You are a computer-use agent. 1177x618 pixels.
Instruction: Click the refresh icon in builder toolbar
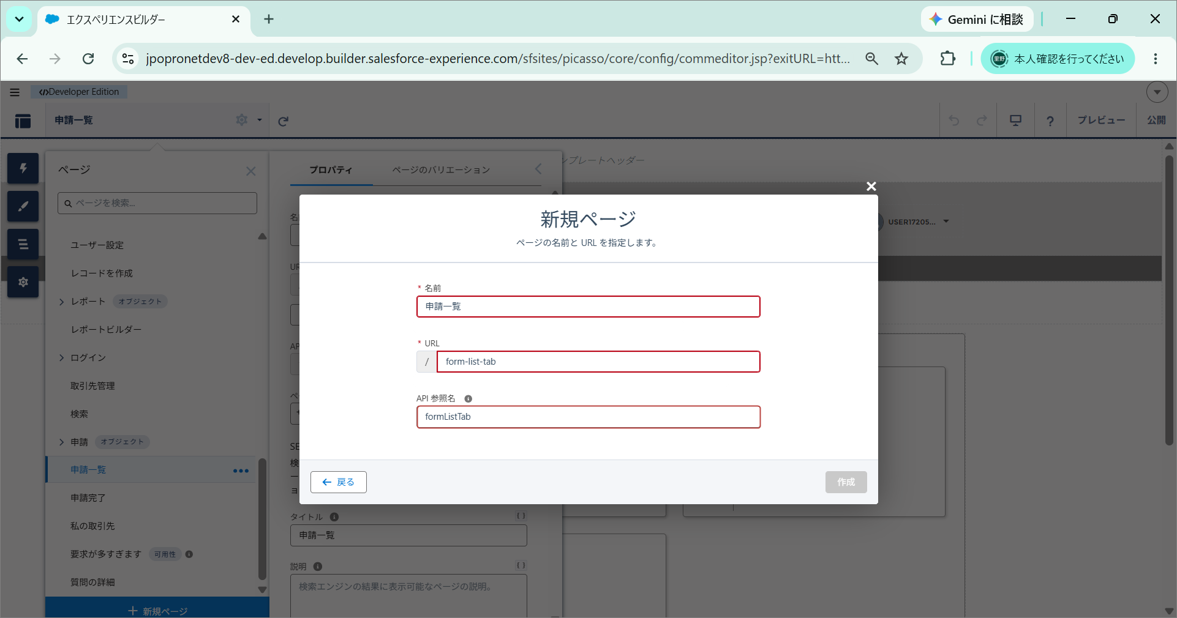pyautogui.click(x=283, y=121)
